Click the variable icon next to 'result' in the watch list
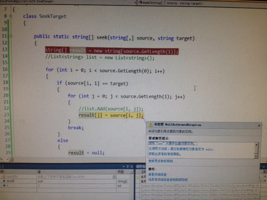267x200 pixels. (x=4, y=181)
